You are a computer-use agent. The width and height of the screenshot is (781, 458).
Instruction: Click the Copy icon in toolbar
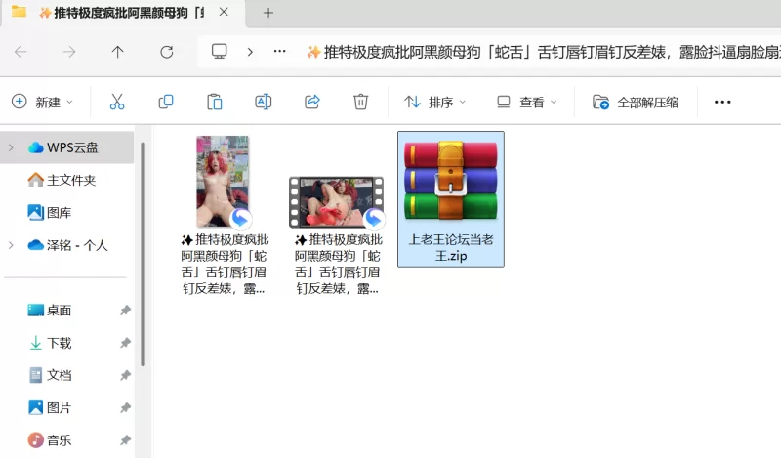click(166, 102)
